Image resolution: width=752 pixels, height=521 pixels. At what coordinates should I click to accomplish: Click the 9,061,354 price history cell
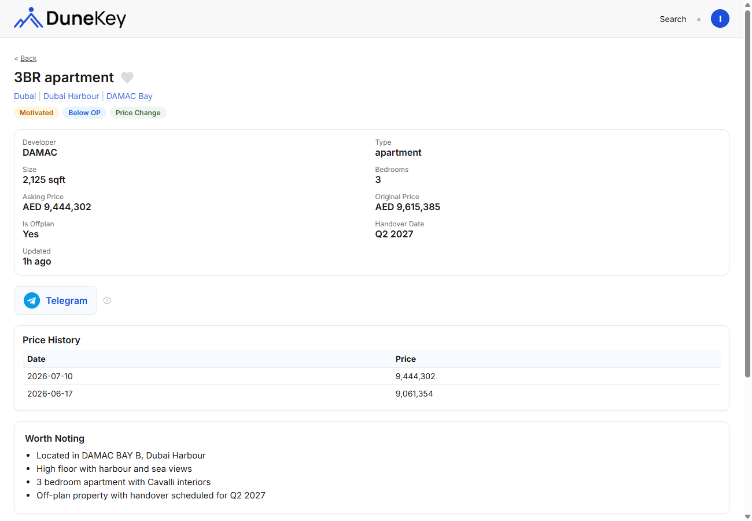click(x=414, y=394)
